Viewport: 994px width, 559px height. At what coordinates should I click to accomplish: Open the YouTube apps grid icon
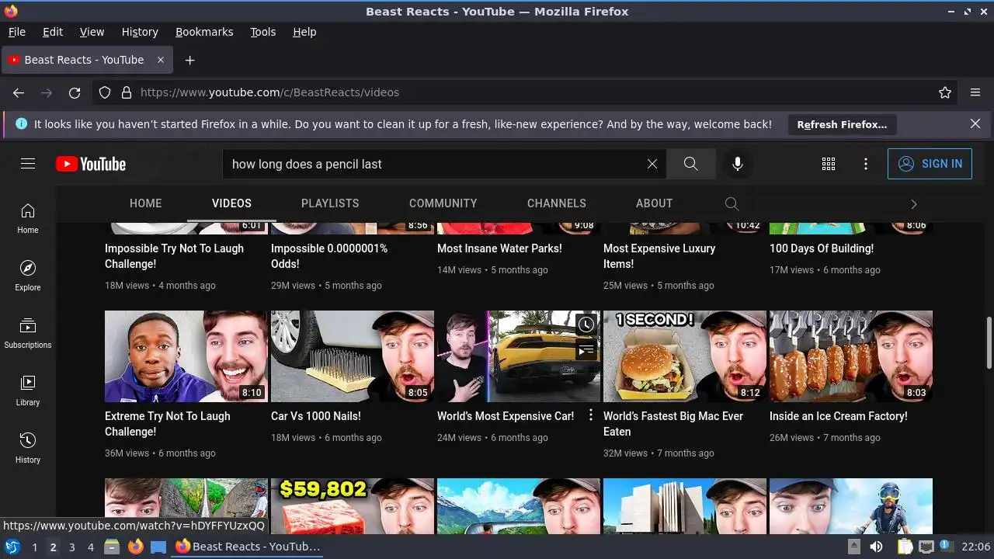(x=829, y=164)
